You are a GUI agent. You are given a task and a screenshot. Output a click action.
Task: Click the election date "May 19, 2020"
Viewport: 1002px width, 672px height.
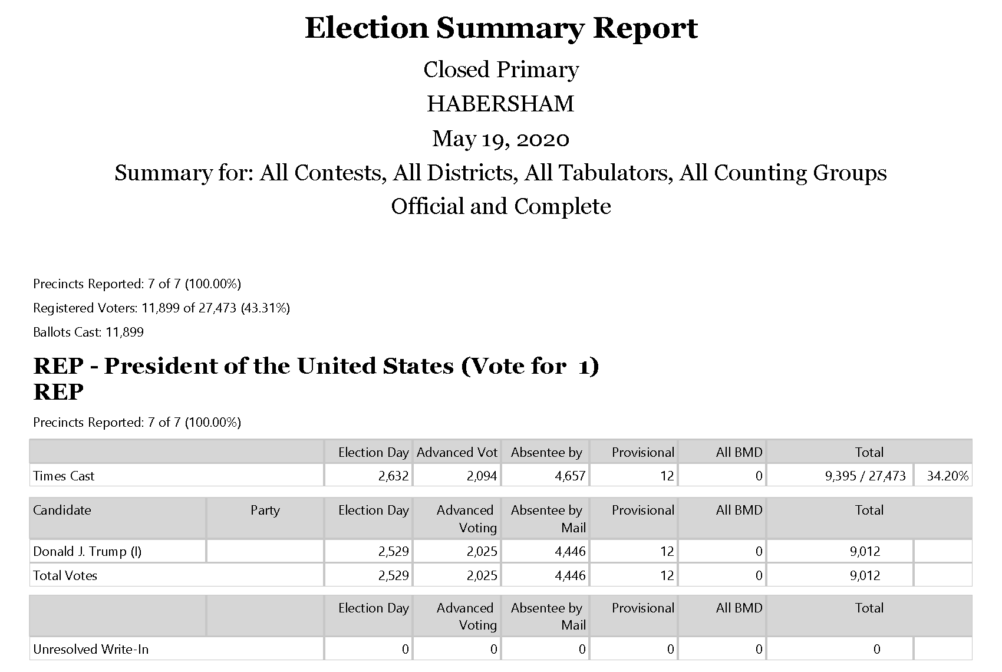[500, 139]
